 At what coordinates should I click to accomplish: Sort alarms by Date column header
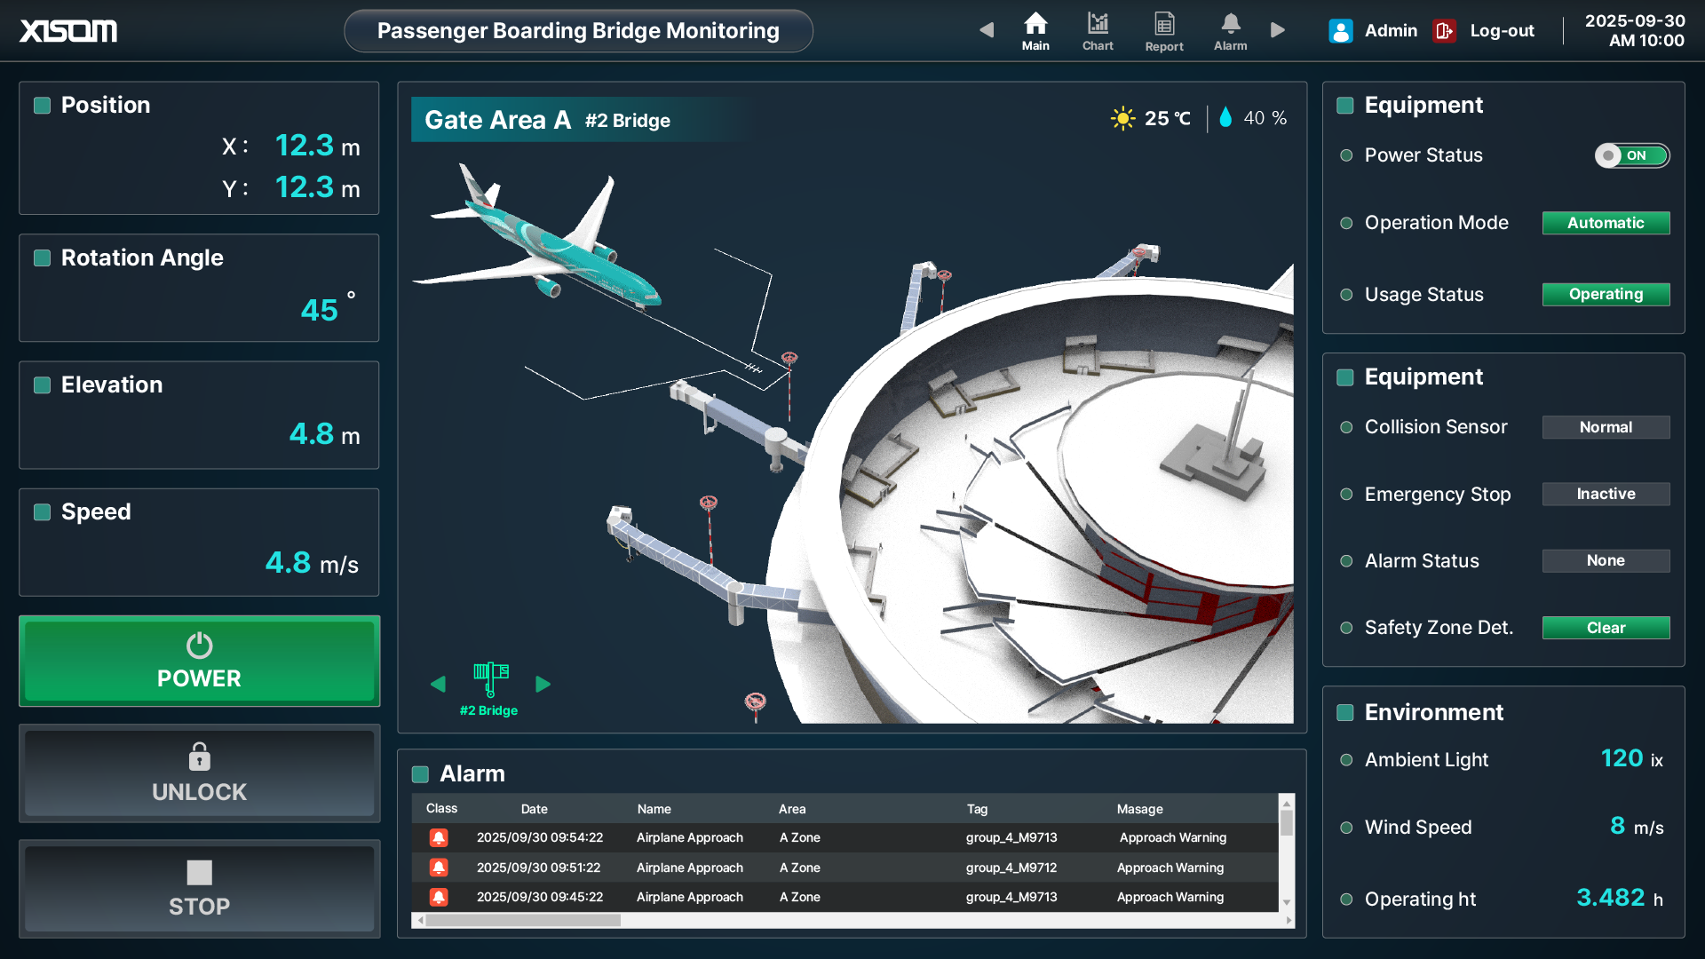click(534, 809)
